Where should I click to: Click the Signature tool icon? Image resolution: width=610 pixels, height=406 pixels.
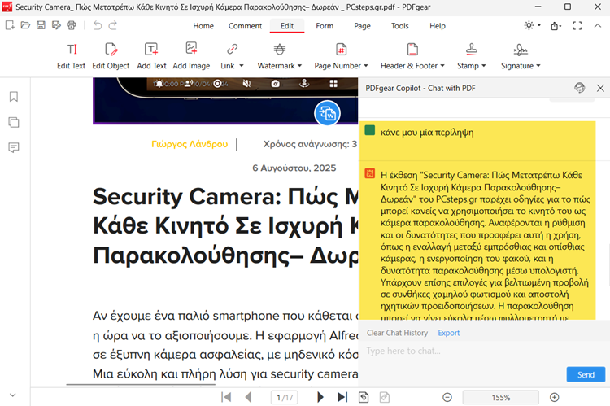click(x=521, y=50)
